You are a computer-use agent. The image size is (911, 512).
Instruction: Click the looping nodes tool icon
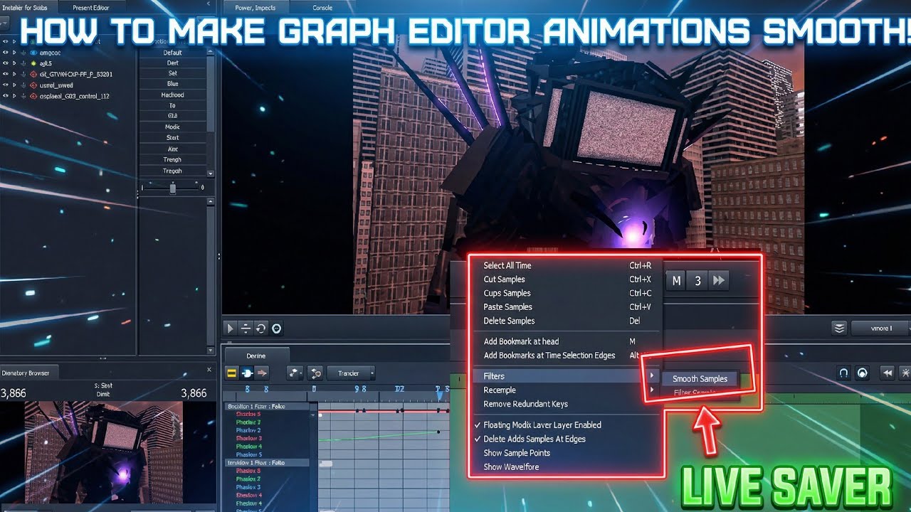315,373
